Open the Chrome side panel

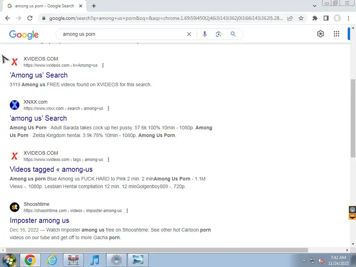click(326, 18)
